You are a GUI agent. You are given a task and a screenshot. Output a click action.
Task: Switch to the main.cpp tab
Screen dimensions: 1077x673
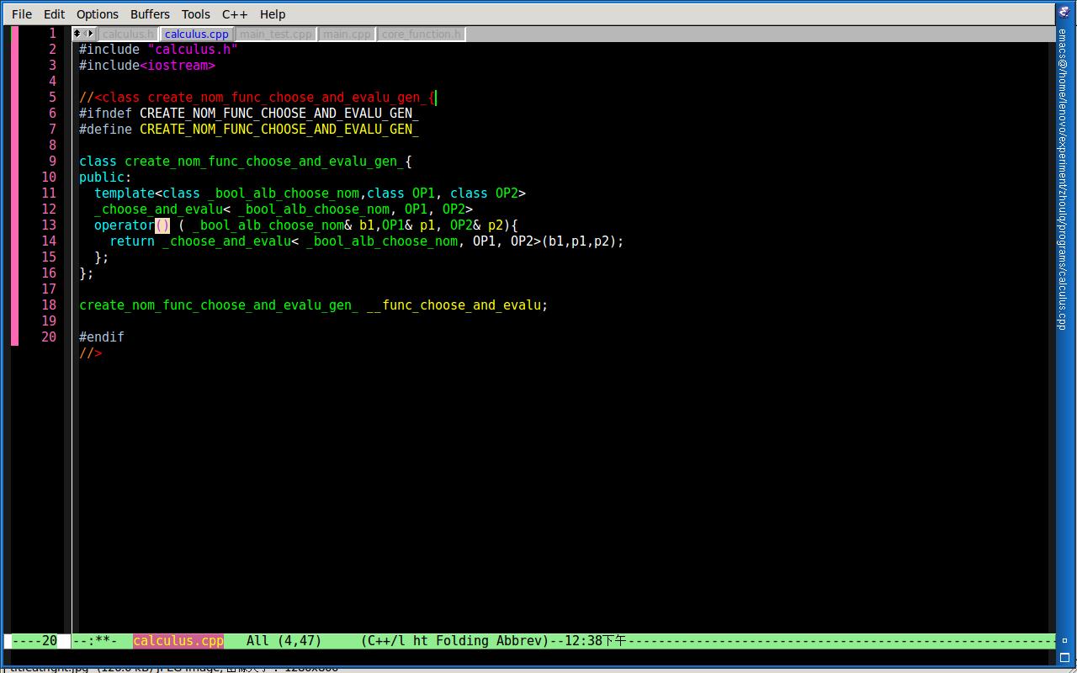(347, 34)
